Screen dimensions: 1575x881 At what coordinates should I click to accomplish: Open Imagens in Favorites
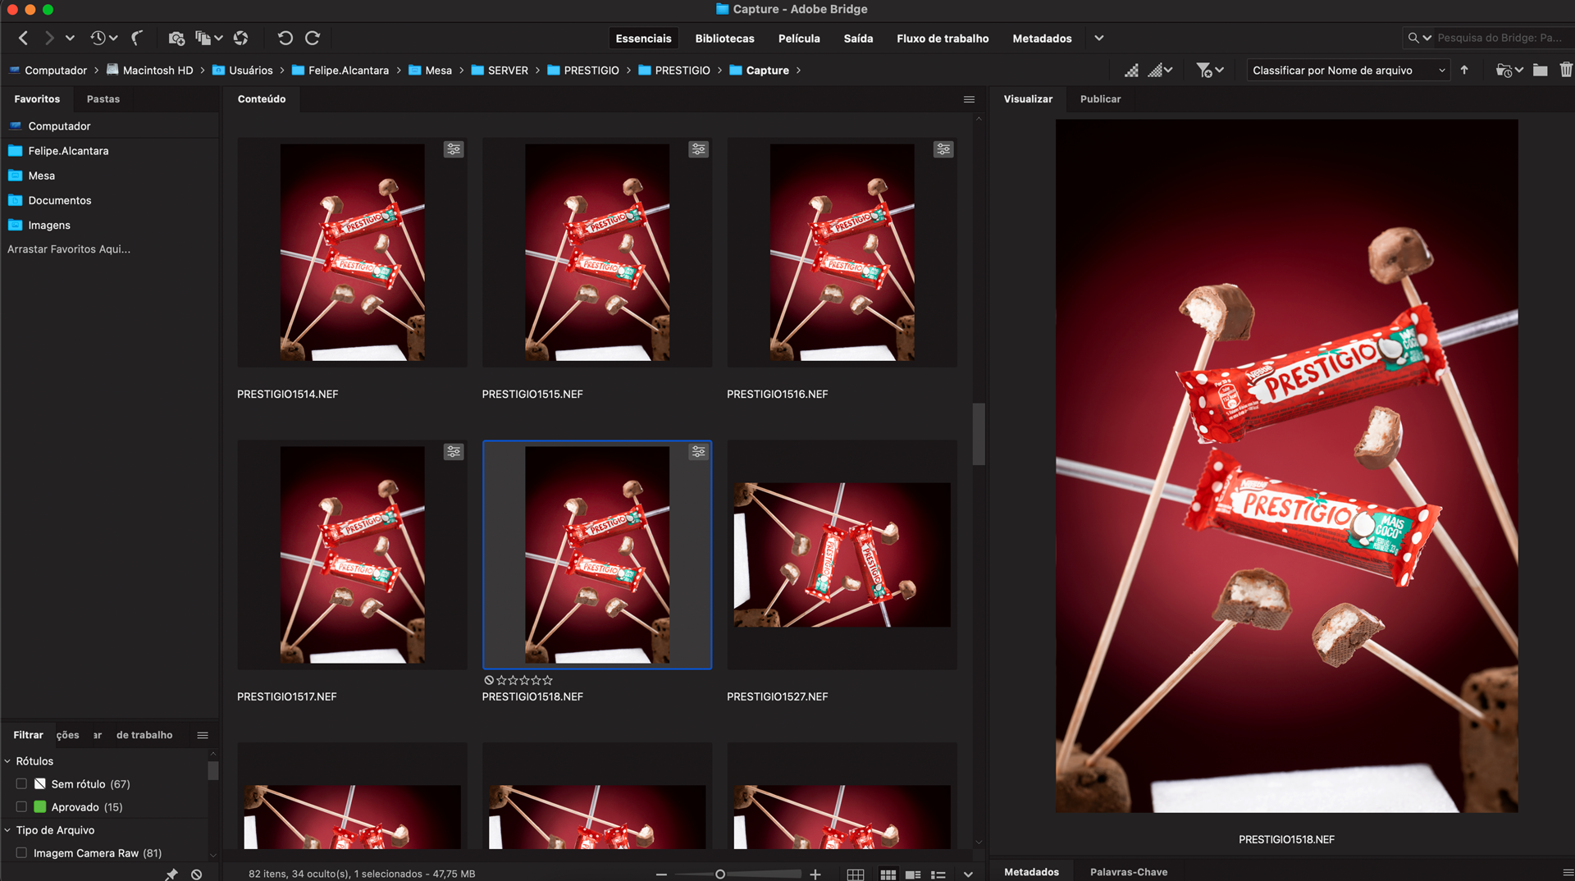tap(49, 226)
